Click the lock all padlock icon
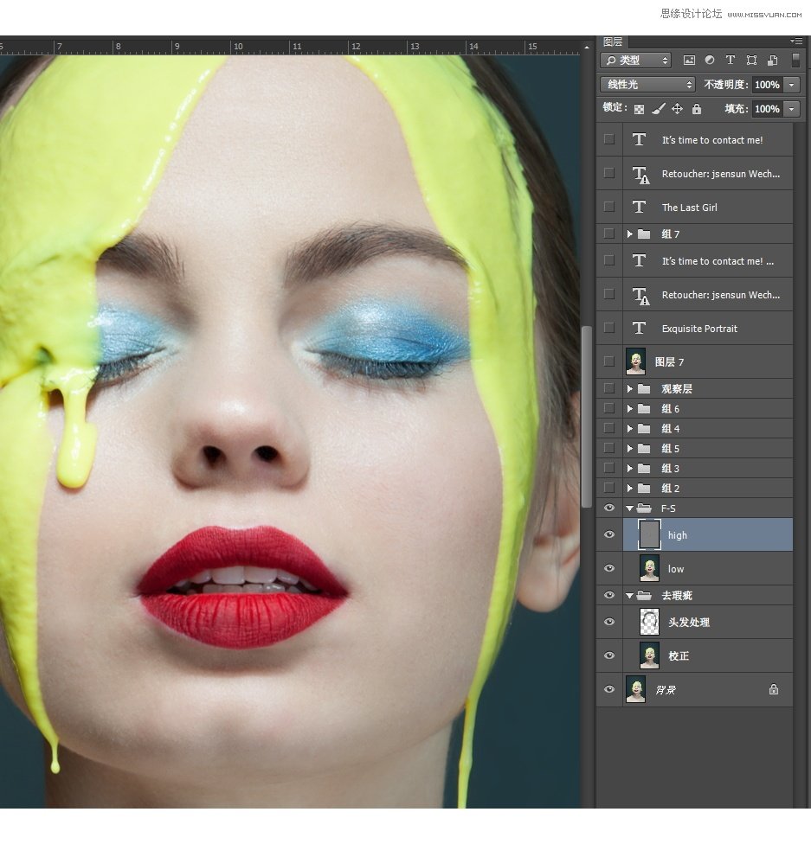Image resolution: width=811 pixels, height=844 pixels. [696, 109]
